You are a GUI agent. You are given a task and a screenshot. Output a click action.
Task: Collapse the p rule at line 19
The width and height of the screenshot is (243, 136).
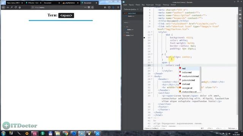(152, 54)
